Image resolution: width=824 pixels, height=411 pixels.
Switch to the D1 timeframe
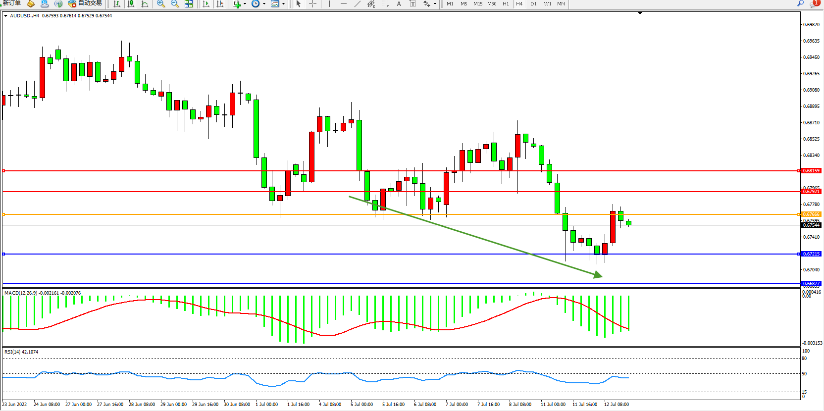click(533, 4)
